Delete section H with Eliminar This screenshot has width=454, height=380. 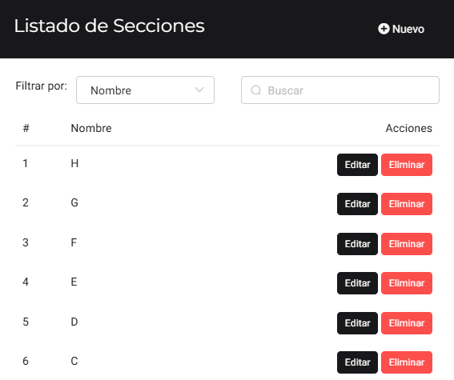(x=407, y=165)
